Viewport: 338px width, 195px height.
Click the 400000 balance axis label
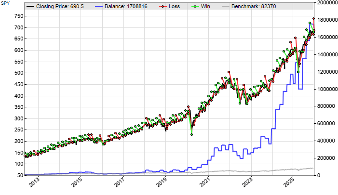coord(326,141)
